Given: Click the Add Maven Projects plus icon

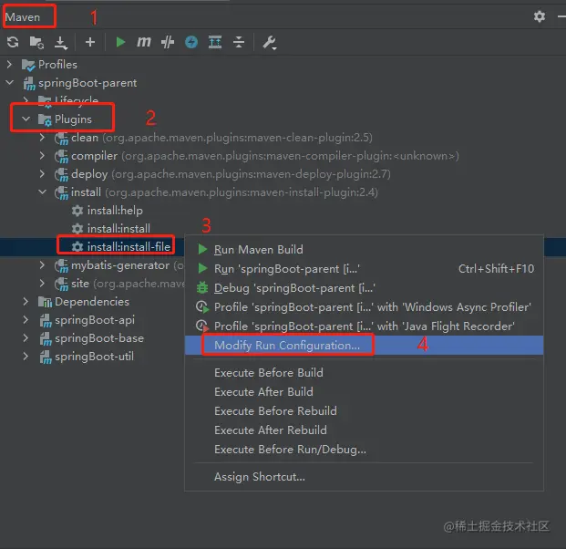Looking at the screenshot, I should click(90, 42).
